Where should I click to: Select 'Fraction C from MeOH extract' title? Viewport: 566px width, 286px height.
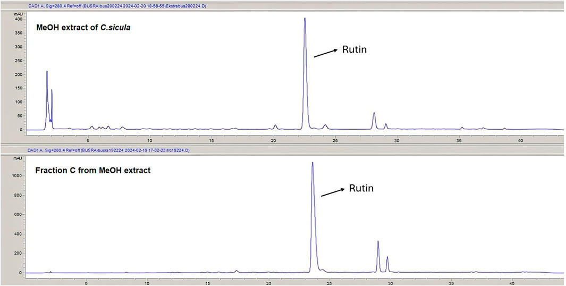[x=93, y=170]
